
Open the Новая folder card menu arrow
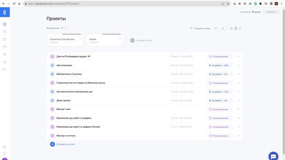click(x=120, y=39)
